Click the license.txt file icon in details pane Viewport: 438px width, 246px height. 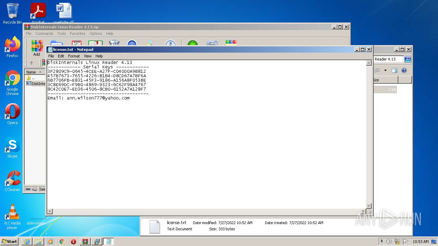(155, 226)
